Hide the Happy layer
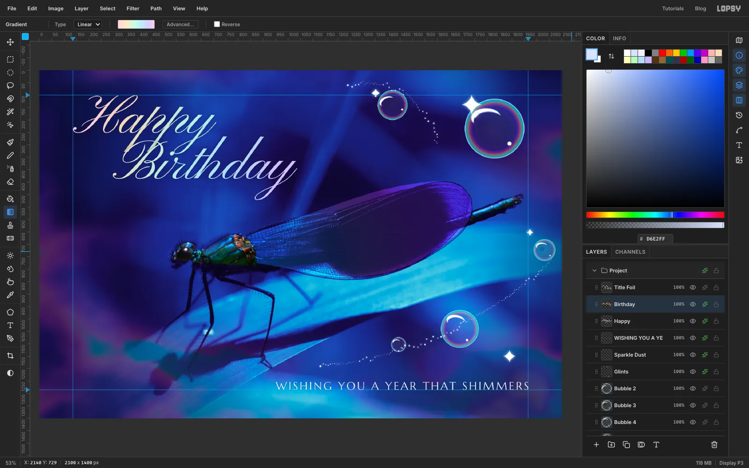The height and width of the screenshot is (468, 749). 693,321
